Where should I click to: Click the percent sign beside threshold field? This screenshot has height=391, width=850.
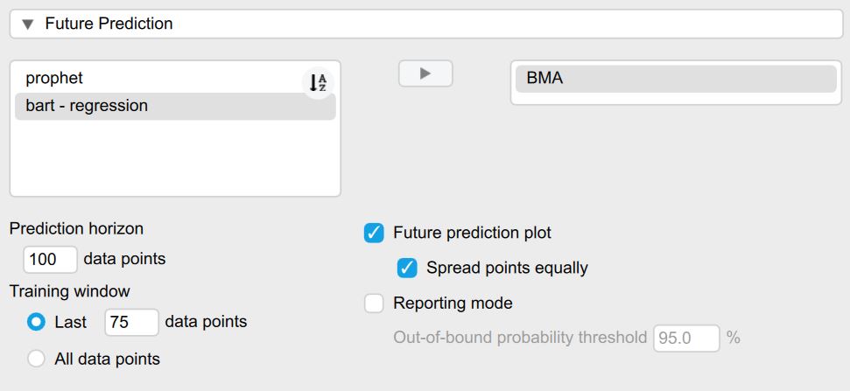pos(734,338)
